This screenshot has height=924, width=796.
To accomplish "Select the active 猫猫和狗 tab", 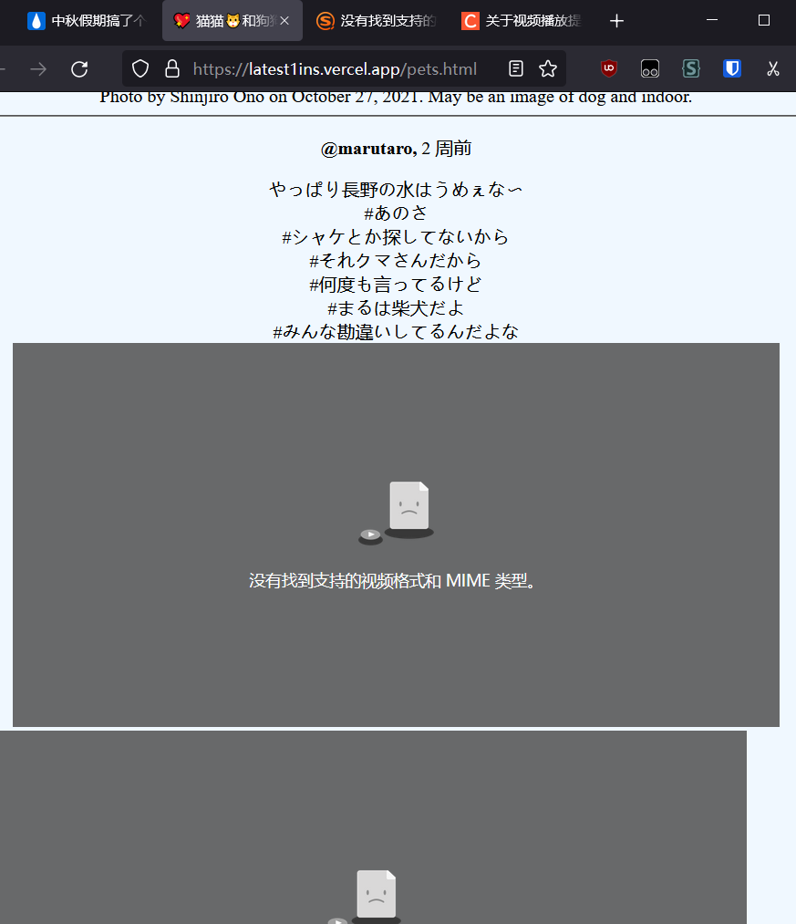I will tap(233, 21).
